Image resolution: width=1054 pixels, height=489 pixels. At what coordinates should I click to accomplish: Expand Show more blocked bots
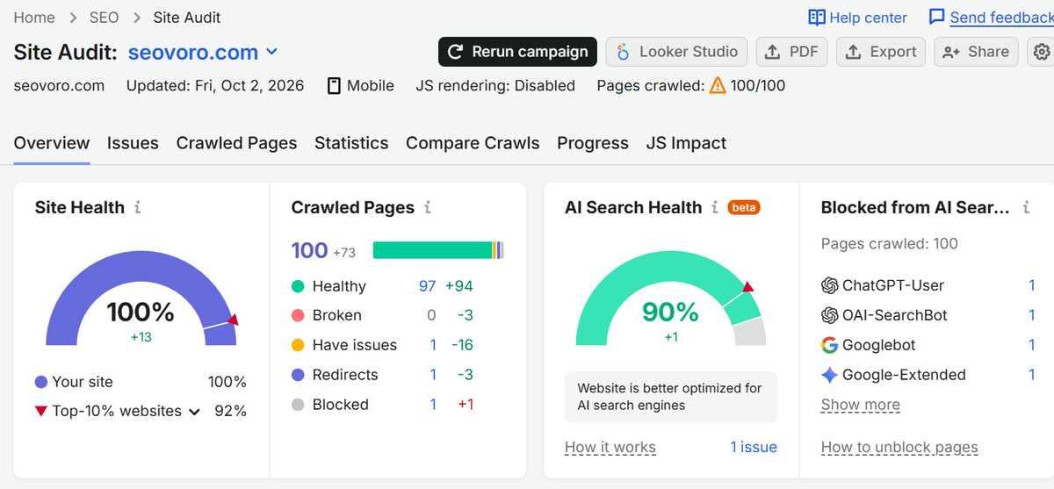point(860,405)
